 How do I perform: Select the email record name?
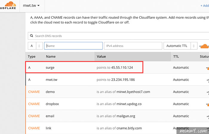[50, 116]
